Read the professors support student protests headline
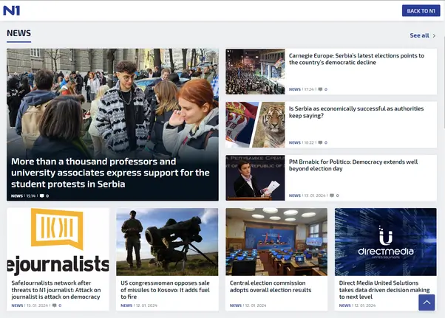 (111, 172)
